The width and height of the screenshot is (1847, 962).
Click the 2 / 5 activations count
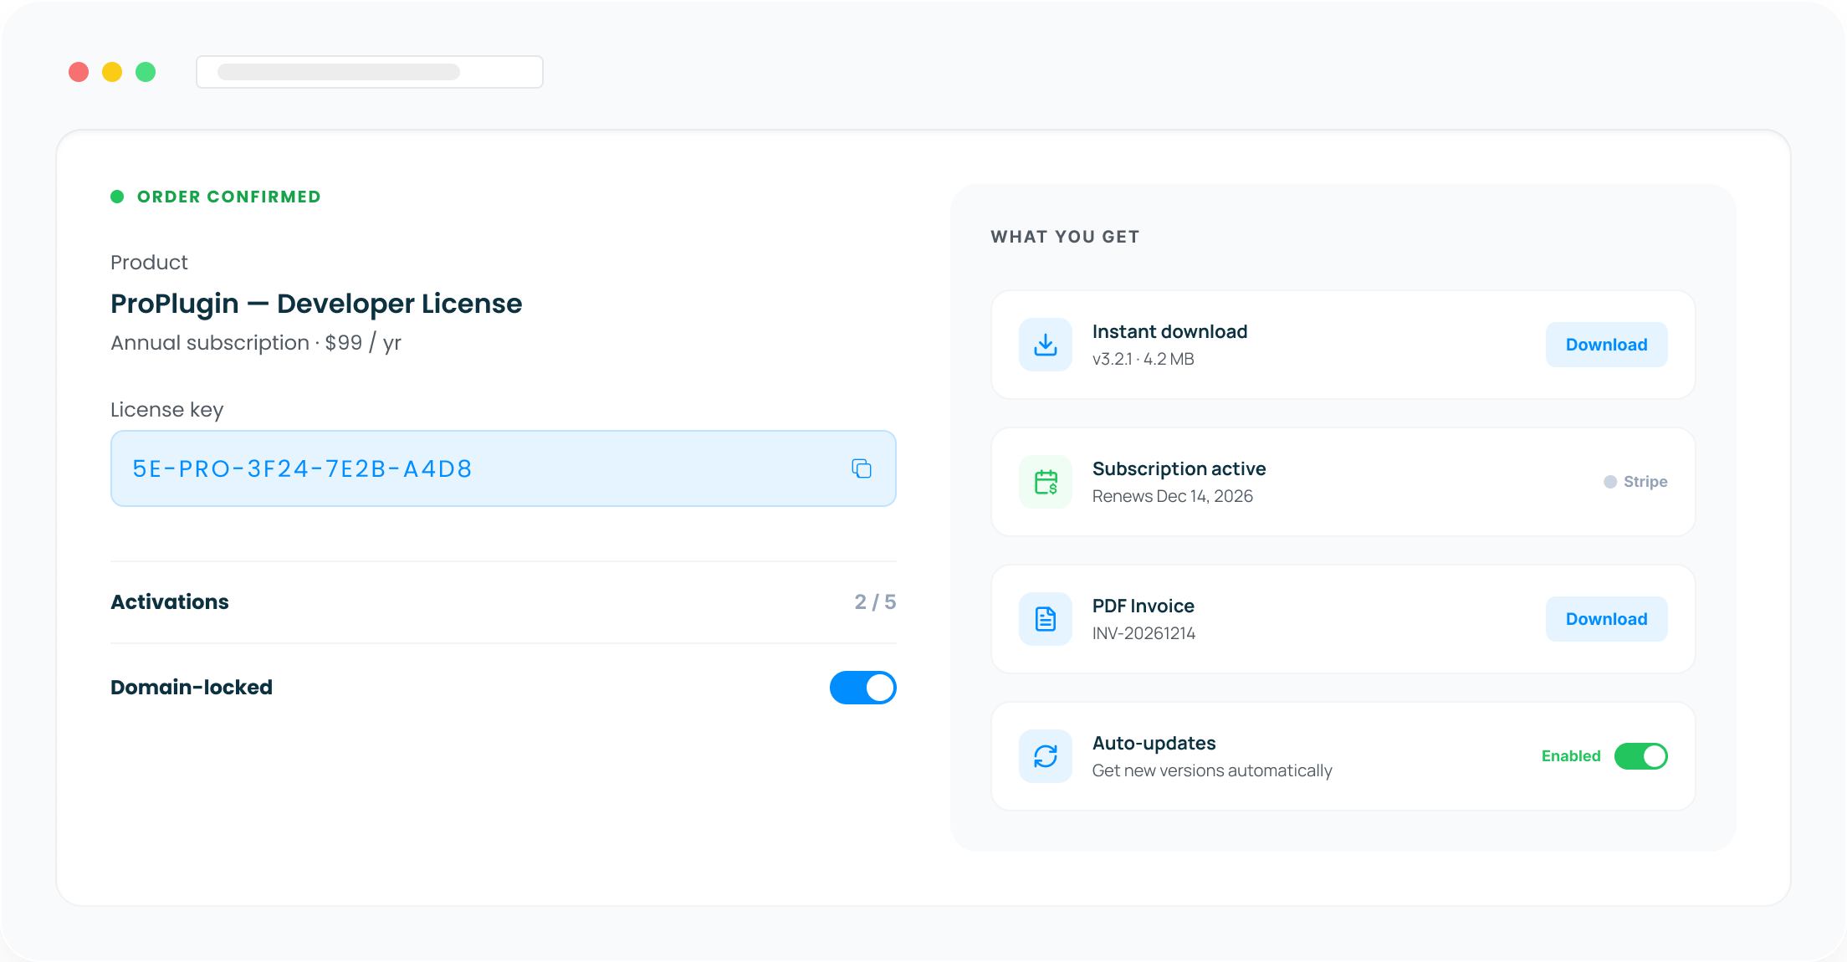[x=875, y=602]
